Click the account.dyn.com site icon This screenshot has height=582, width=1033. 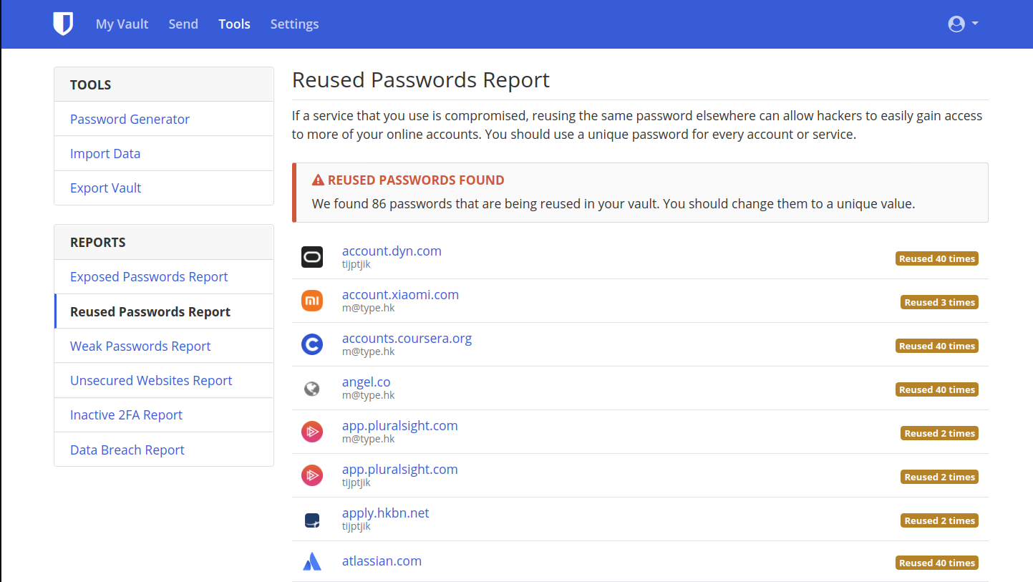[x=312, y=257]
